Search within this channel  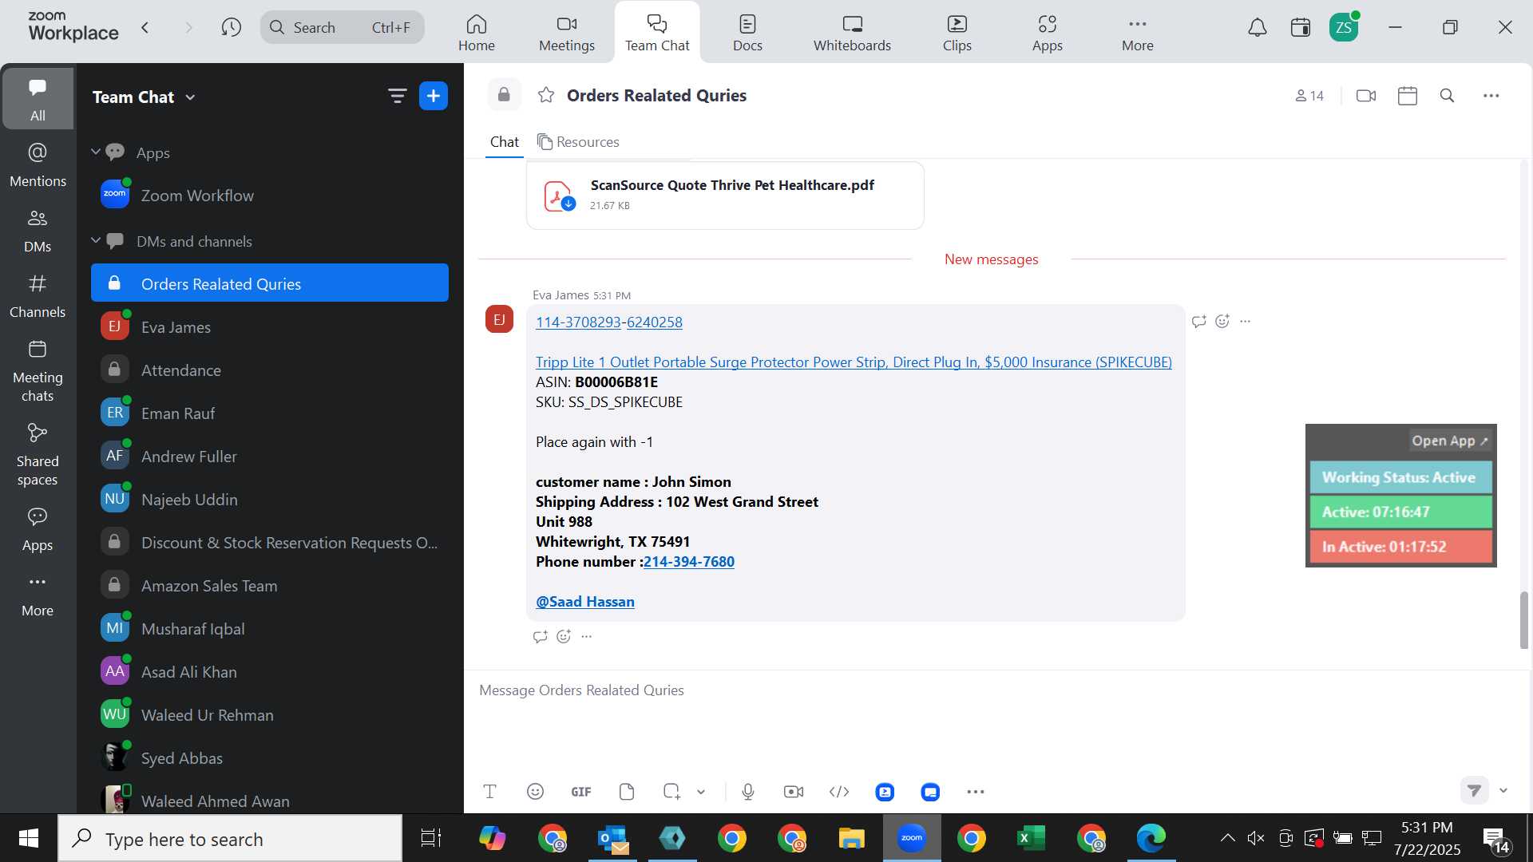tap(1447, 96)
